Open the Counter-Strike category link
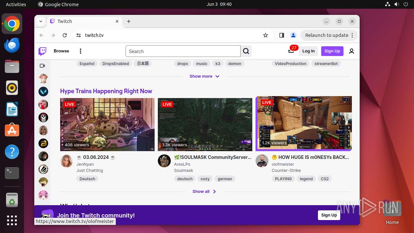This screenshot has width=414, height=233. click(286, 171)
